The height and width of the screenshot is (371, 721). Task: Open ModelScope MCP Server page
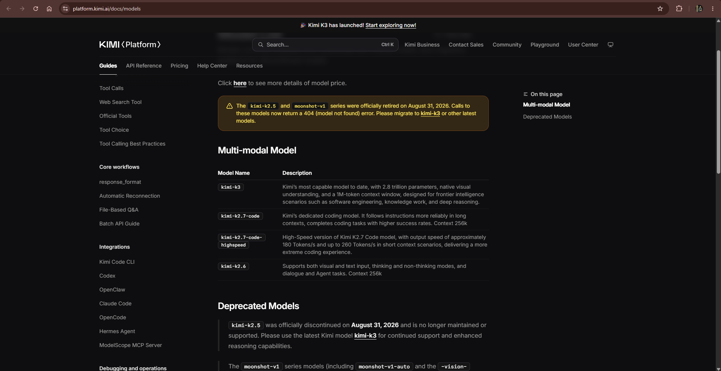click(130, 345)
